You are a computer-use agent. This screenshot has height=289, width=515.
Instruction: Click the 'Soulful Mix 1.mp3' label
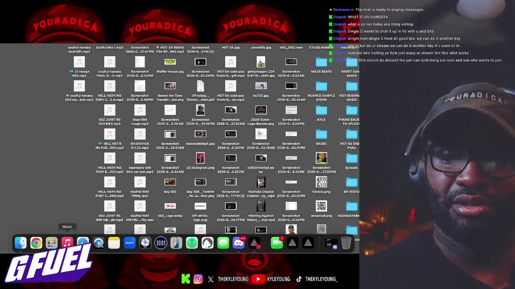click(109, 47)
